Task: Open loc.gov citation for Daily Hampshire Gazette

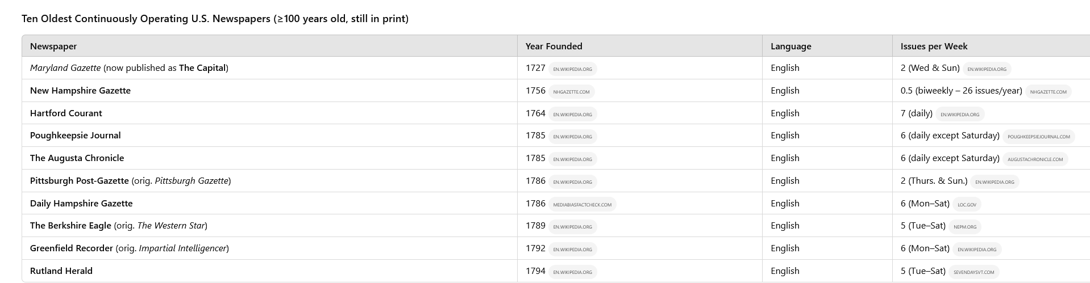Action: tap(967, 205)
